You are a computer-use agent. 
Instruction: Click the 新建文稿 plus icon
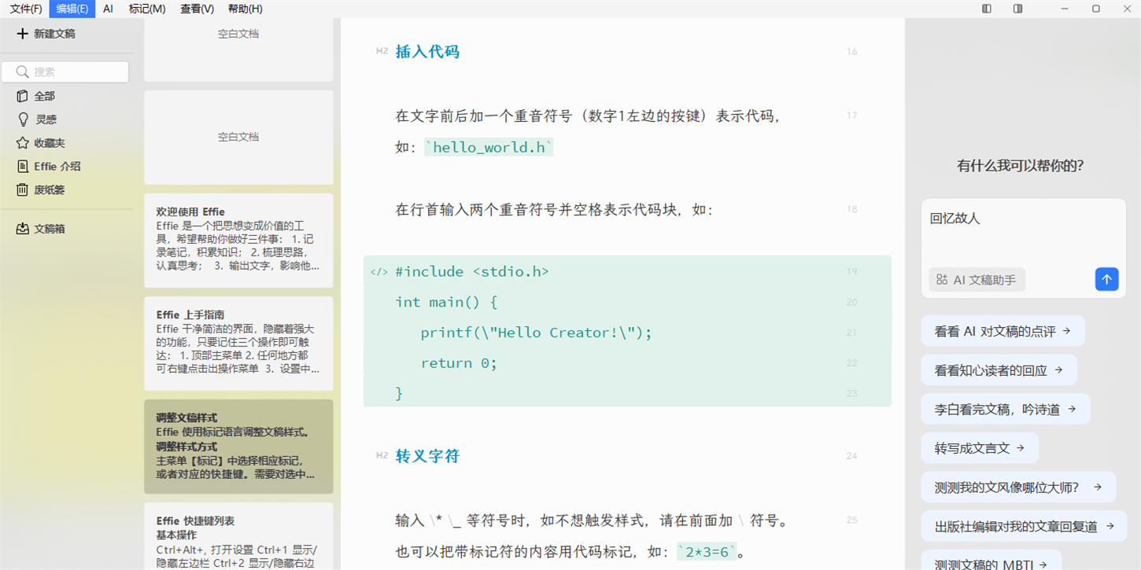point(21,34)
